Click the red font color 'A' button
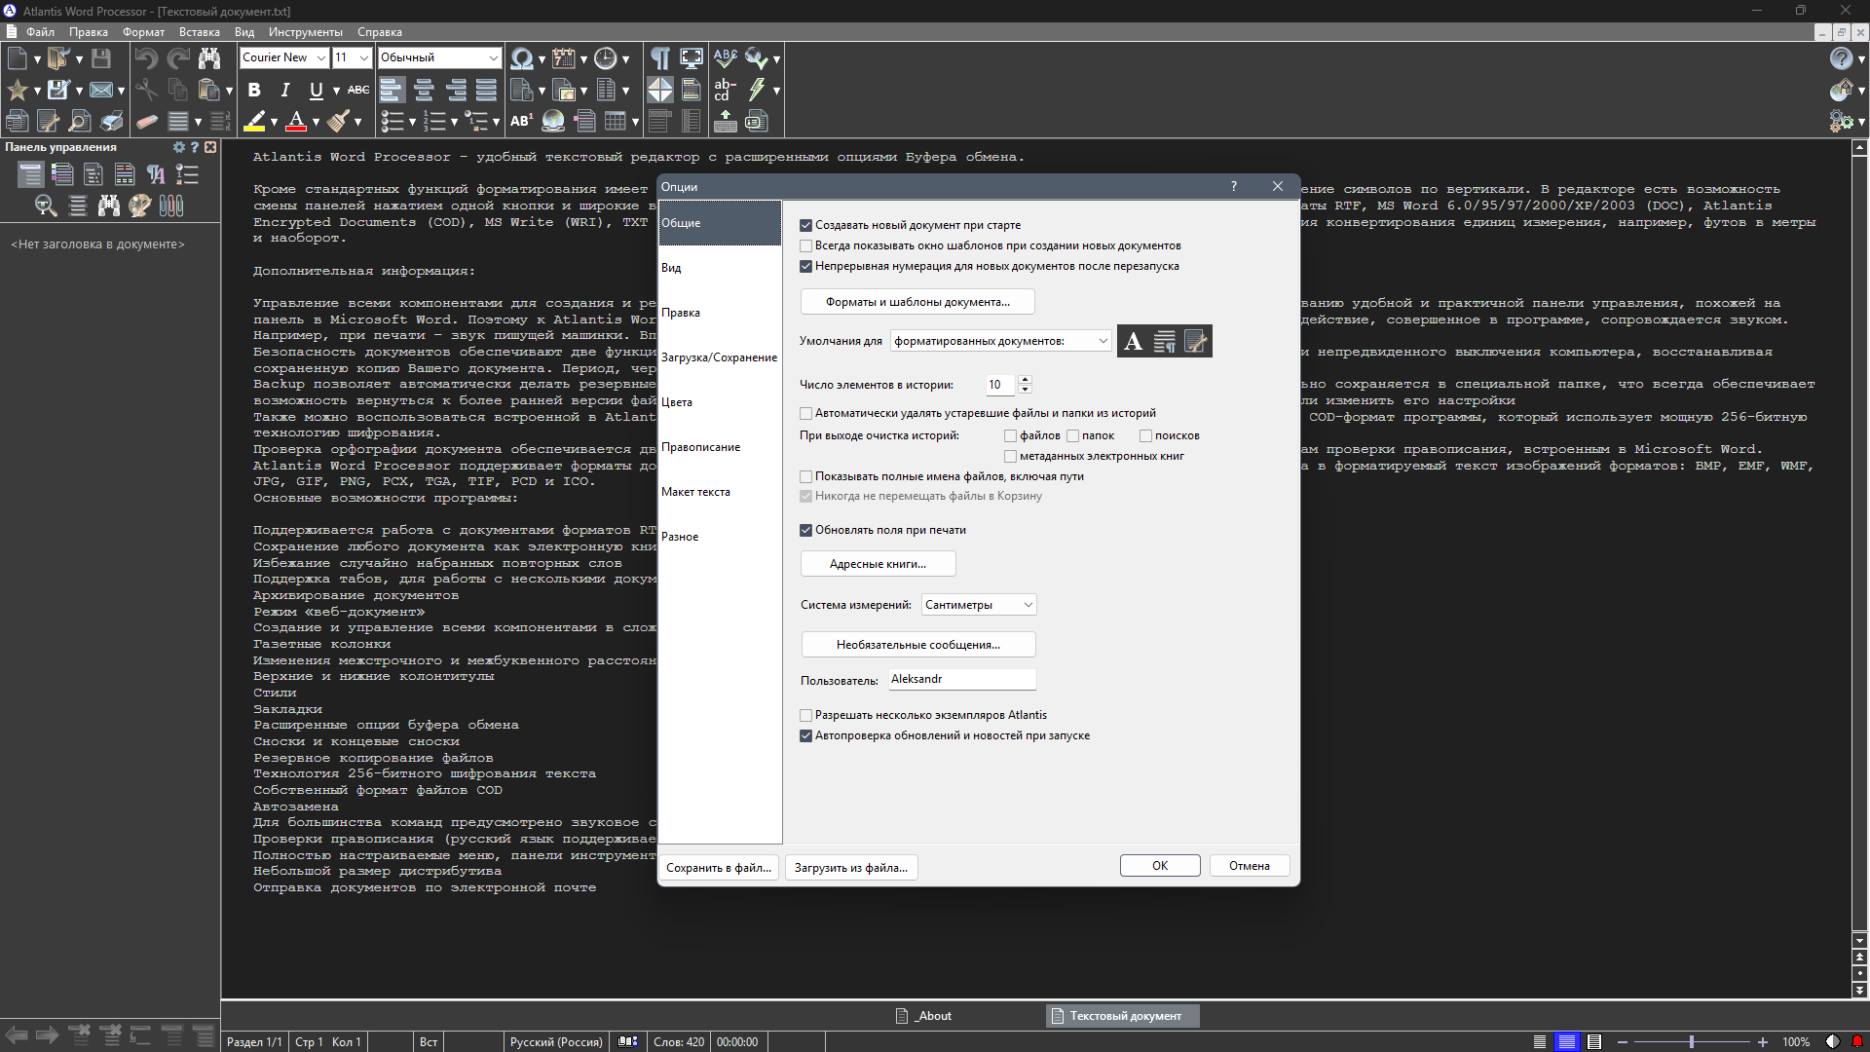This screenshot has height=1052, width=1870. pos(297,122)
